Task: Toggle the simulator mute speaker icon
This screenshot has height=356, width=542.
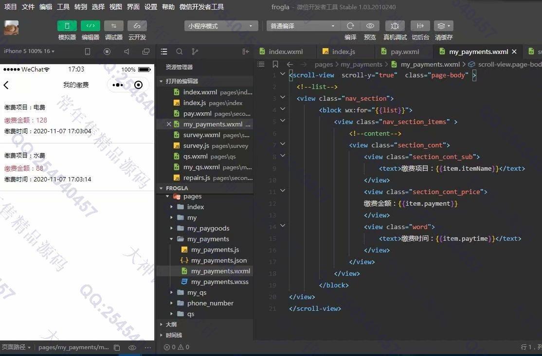Action: pyautogui.click(x=126, y=52)
